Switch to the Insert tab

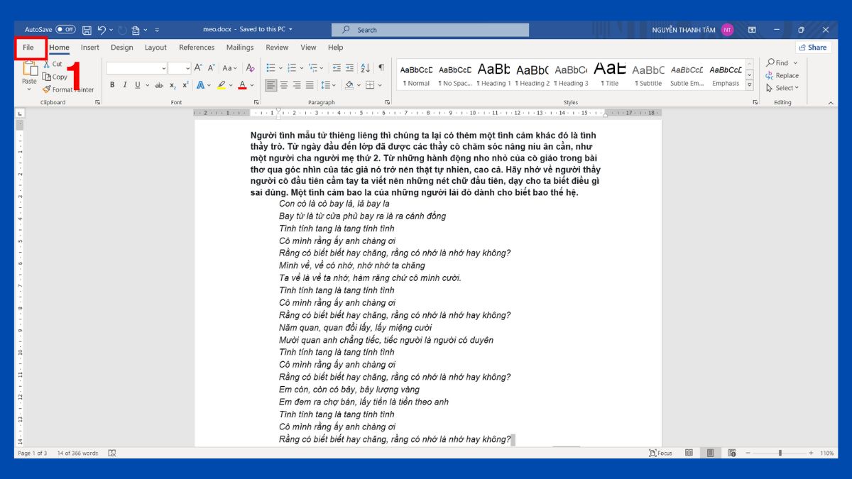point(90,48)
